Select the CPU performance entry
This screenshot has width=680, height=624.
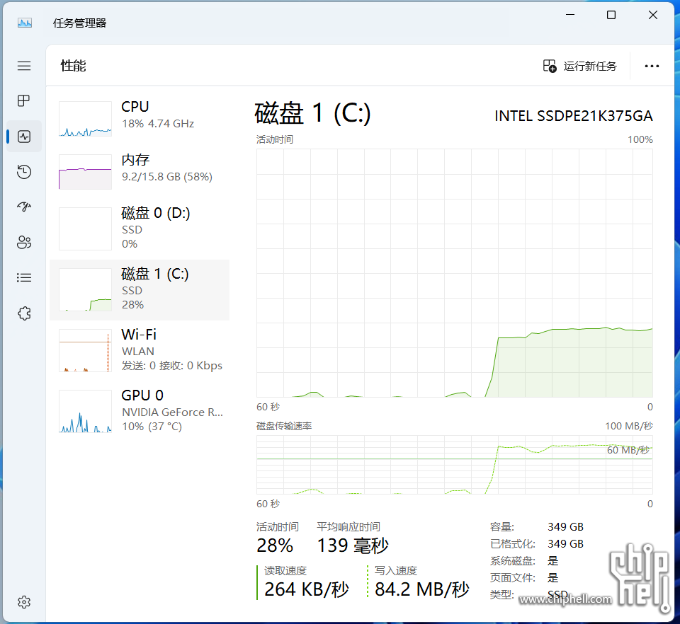[x=140, y=119]
